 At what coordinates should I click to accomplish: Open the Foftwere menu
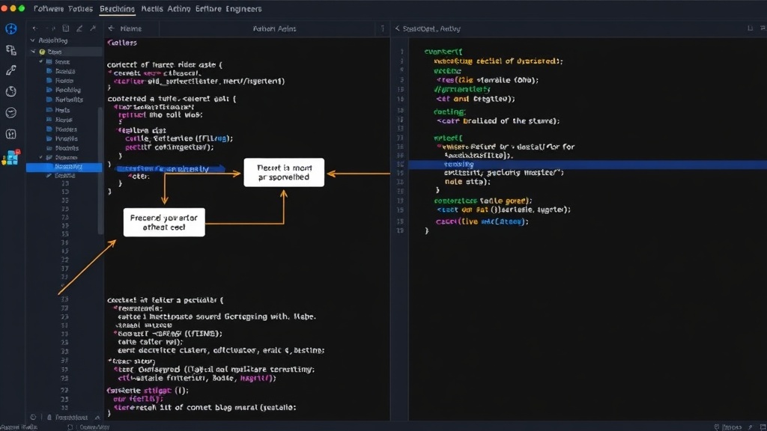pyautogui.click(x=49, y=9)
